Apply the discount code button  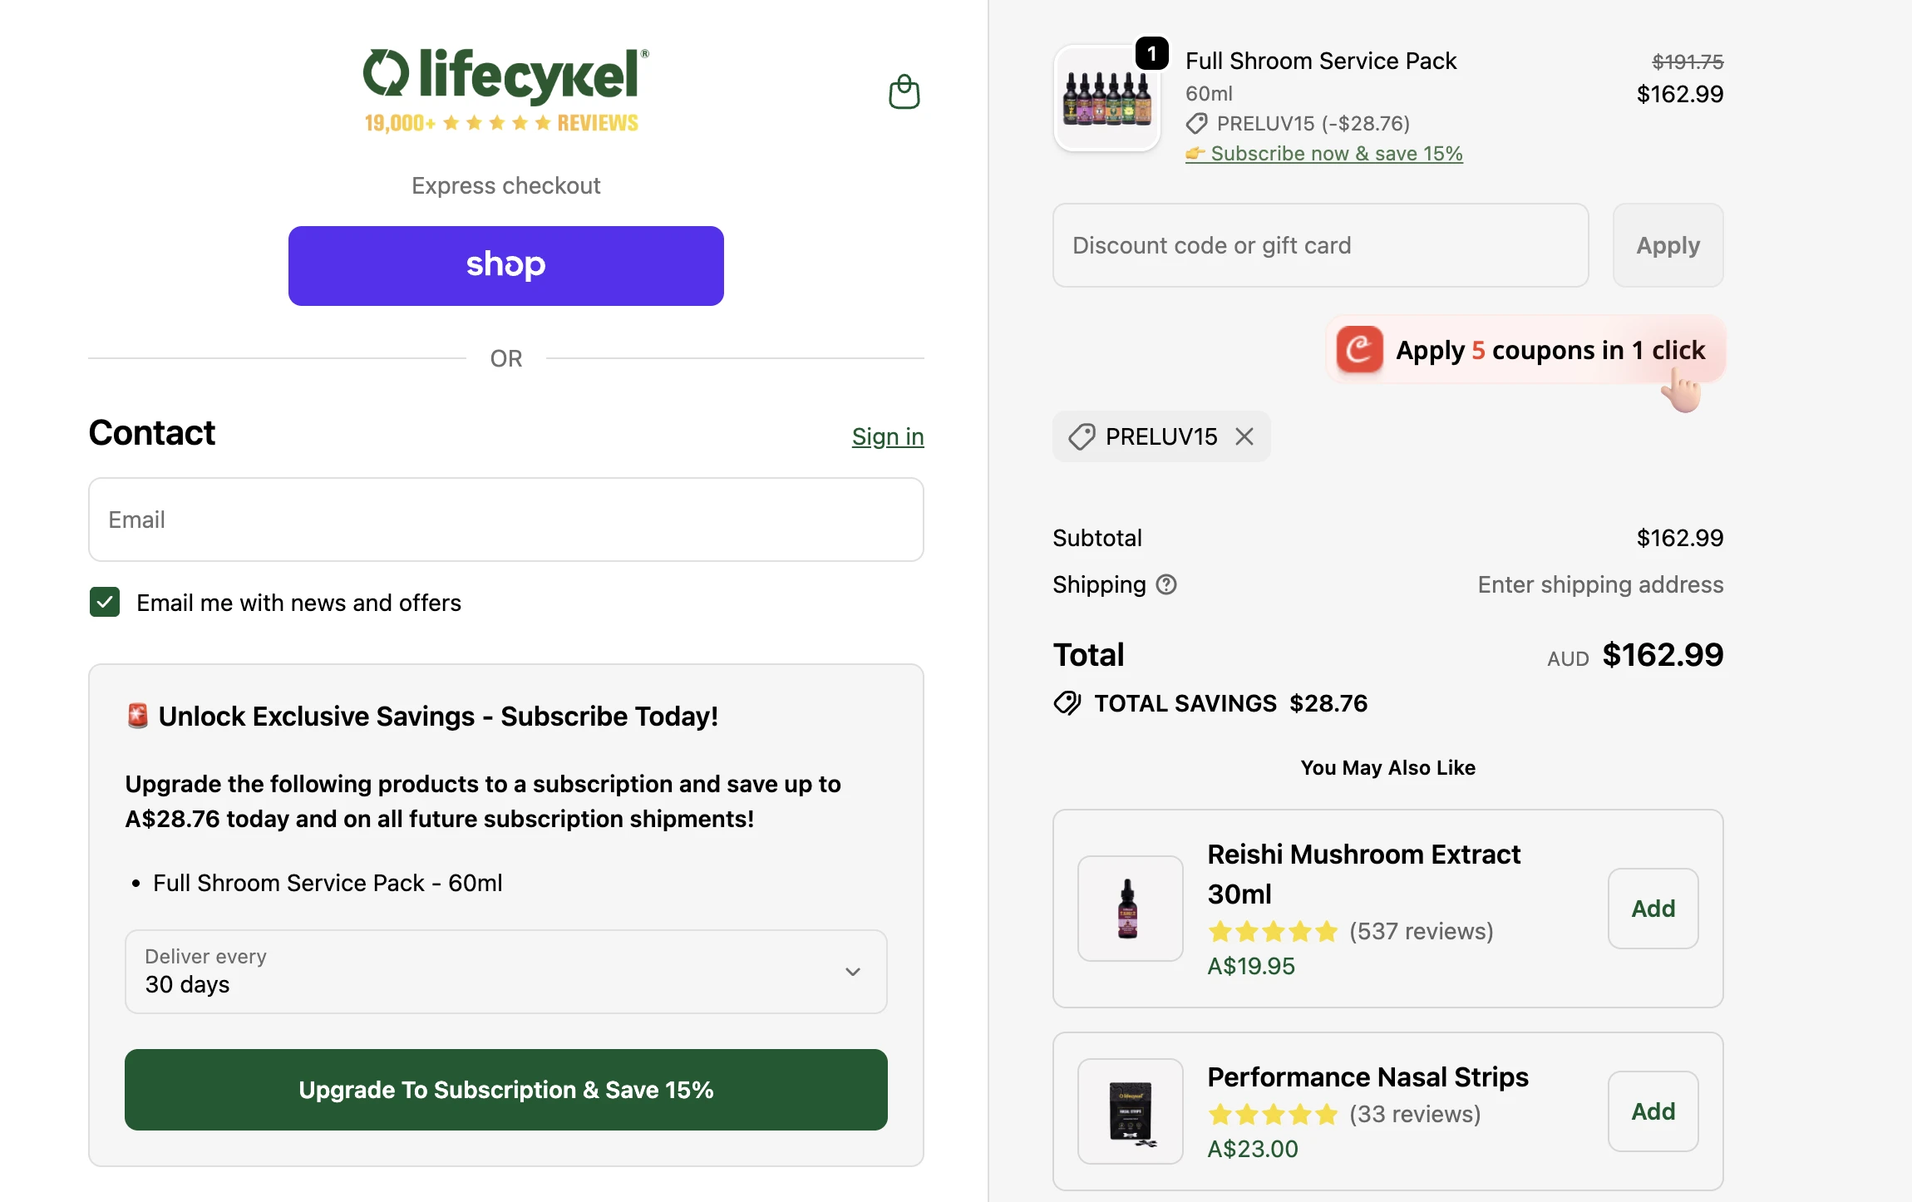point(1668,245)
